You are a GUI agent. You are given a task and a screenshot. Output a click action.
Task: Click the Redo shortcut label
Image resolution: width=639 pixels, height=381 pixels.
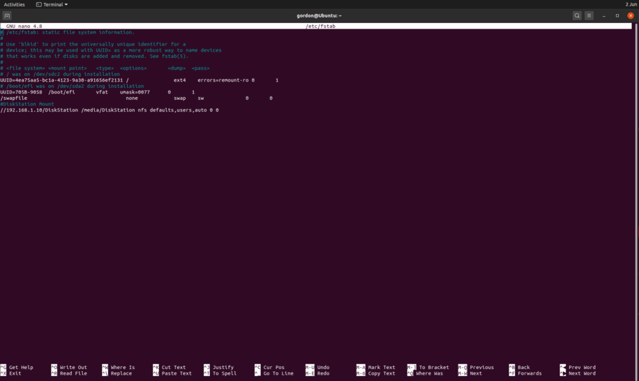(x=323, y=373)
